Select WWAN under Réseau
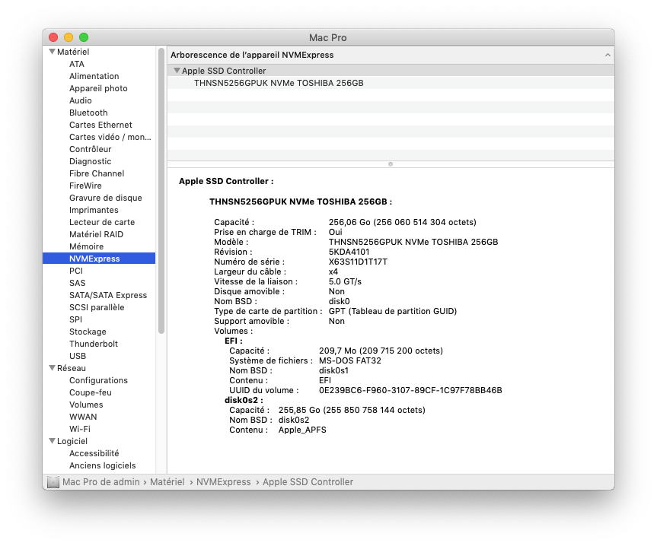This screenshot has height=546, width=657. tap(83, 417)
